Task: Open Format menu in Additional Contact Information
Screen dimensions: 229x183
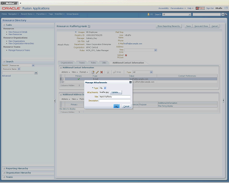Action: [x=83, y=72]
